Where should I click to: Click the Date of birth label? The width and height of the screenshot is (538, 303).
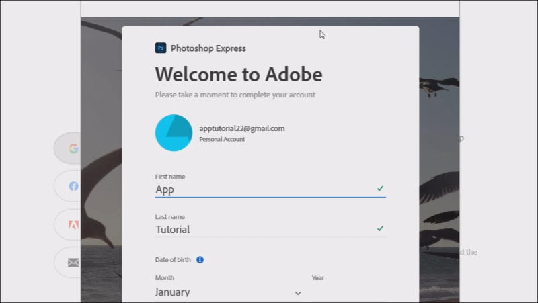pyautogui.click(x=173, y=260)
